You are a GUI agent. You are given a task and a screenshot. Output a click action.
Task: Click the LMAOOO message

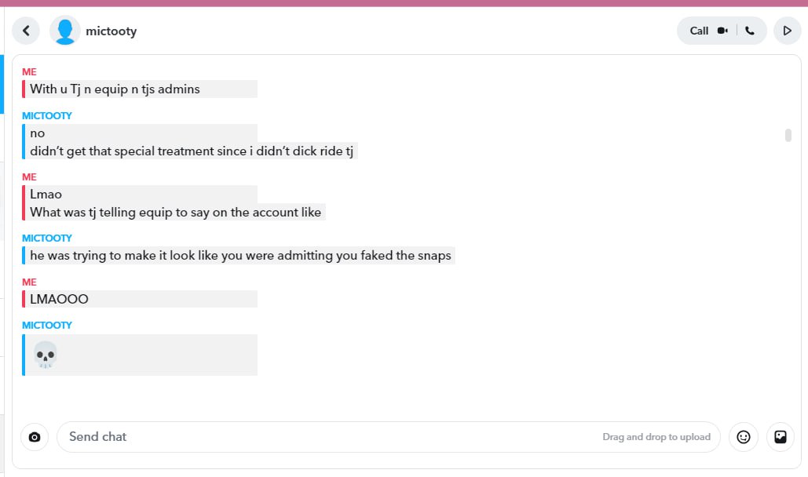click(59, 299)
